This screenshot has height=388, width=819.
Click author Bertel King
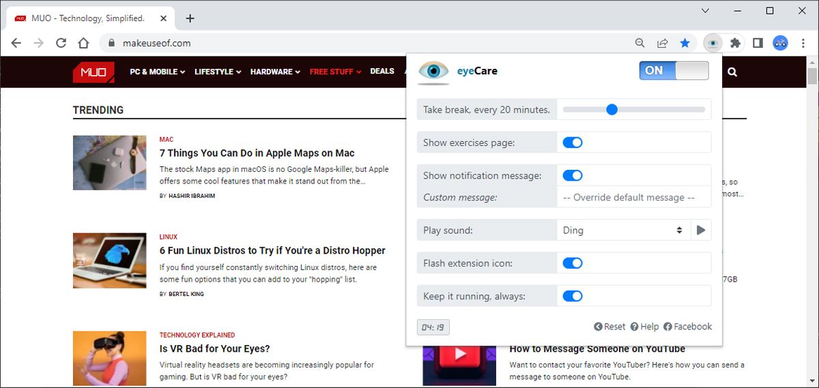point(186,295)
